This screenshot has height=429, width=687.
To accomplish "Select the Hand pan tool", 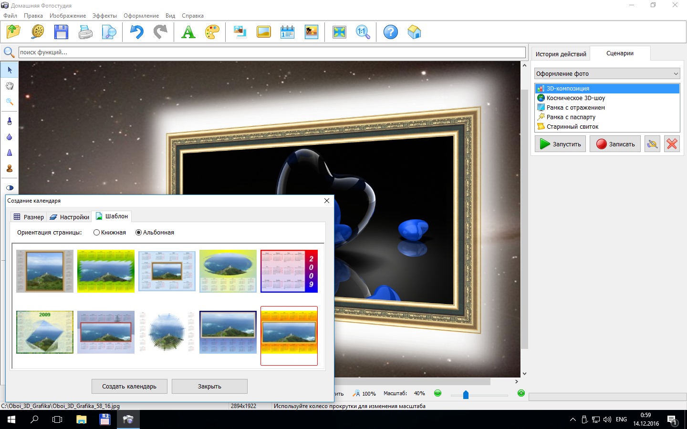I will tap(10, 86).
